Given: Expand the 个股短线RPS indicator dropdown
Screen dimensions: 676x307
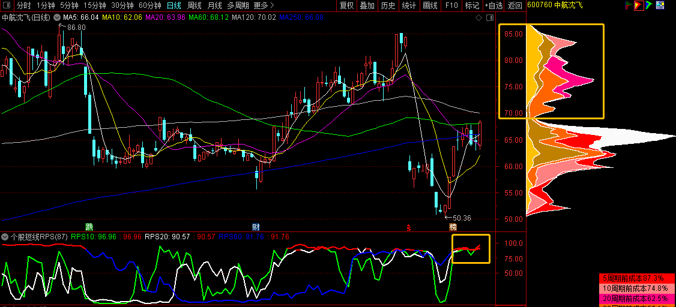Looking at the screenshot, I should (x=5, y=237).
